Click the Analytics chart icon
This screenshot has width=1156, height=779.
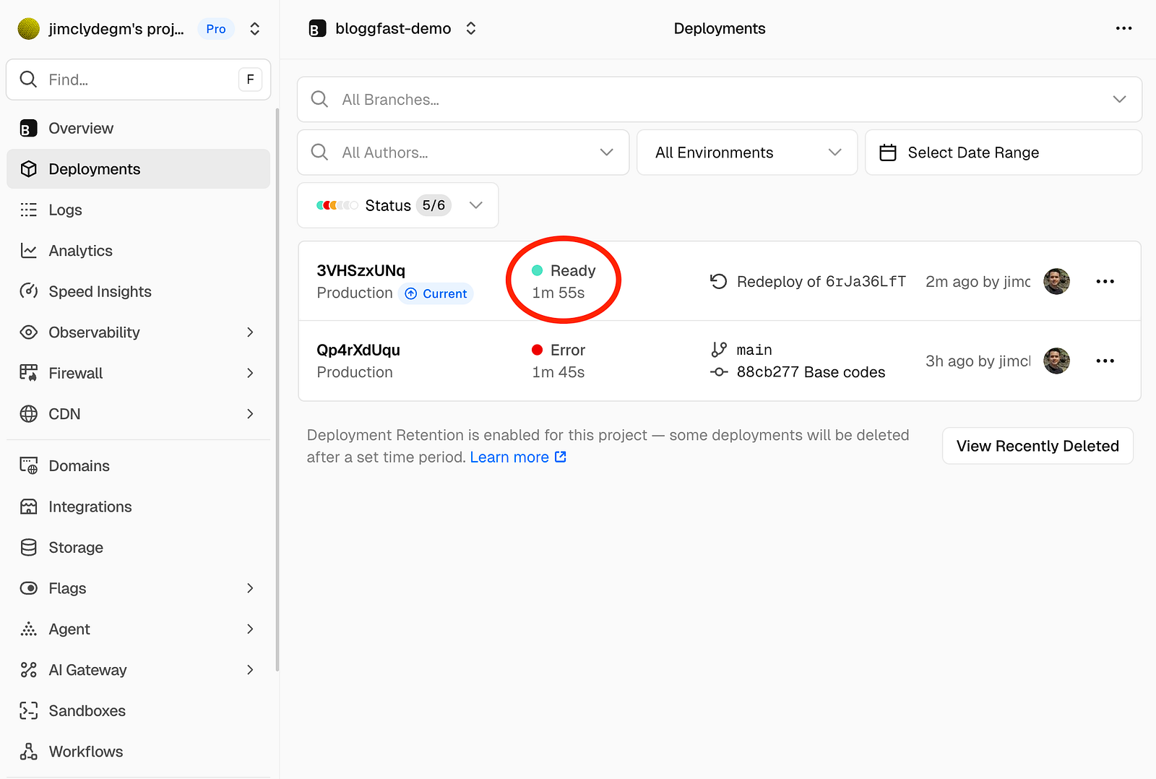click(x=28, y=251)
